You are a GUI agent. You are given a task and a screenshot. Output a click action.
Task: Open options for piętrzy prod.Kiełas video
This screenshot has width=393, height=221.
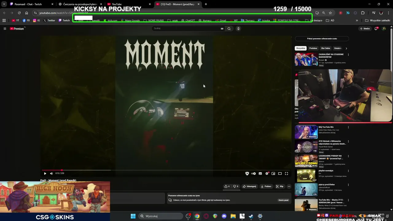click(348, 185)
